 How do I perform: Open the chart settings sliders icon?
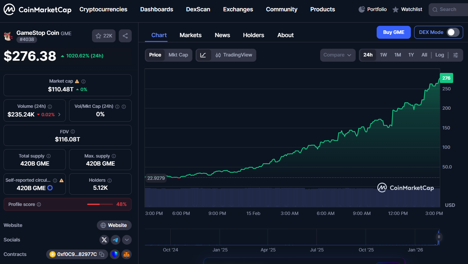pyautogui.click(x=455, y=55)
